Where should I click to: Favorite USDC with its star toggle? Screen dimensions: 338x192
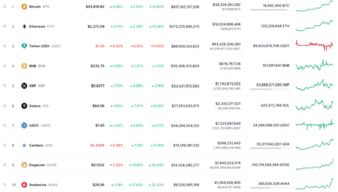tap(5, 125)
